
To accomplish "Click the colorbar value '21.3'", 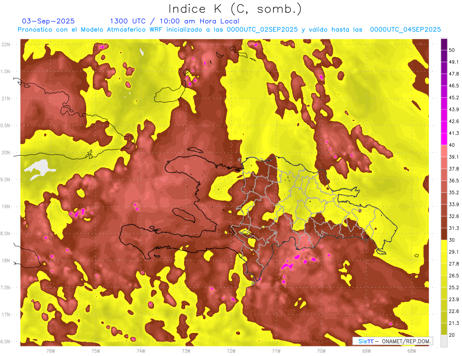I will coord(454,323).
